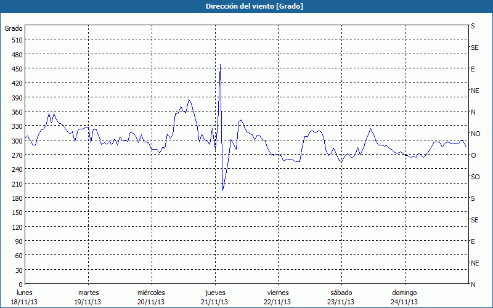This screenshot has width=493, height=308.
Task: Click the lowest dip of the blue line
Action: coord(223,190)
